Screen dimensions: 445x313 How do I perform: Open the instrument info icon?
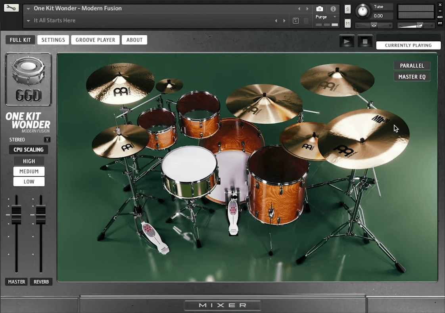[x=333, y=9]
